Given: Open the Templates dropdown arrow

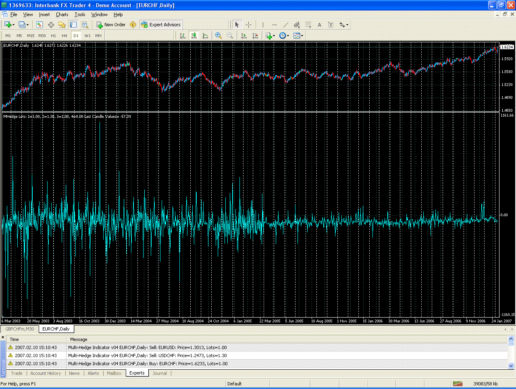Looking at the screenshot, I should pyautogui.click(x=302, y=36).
